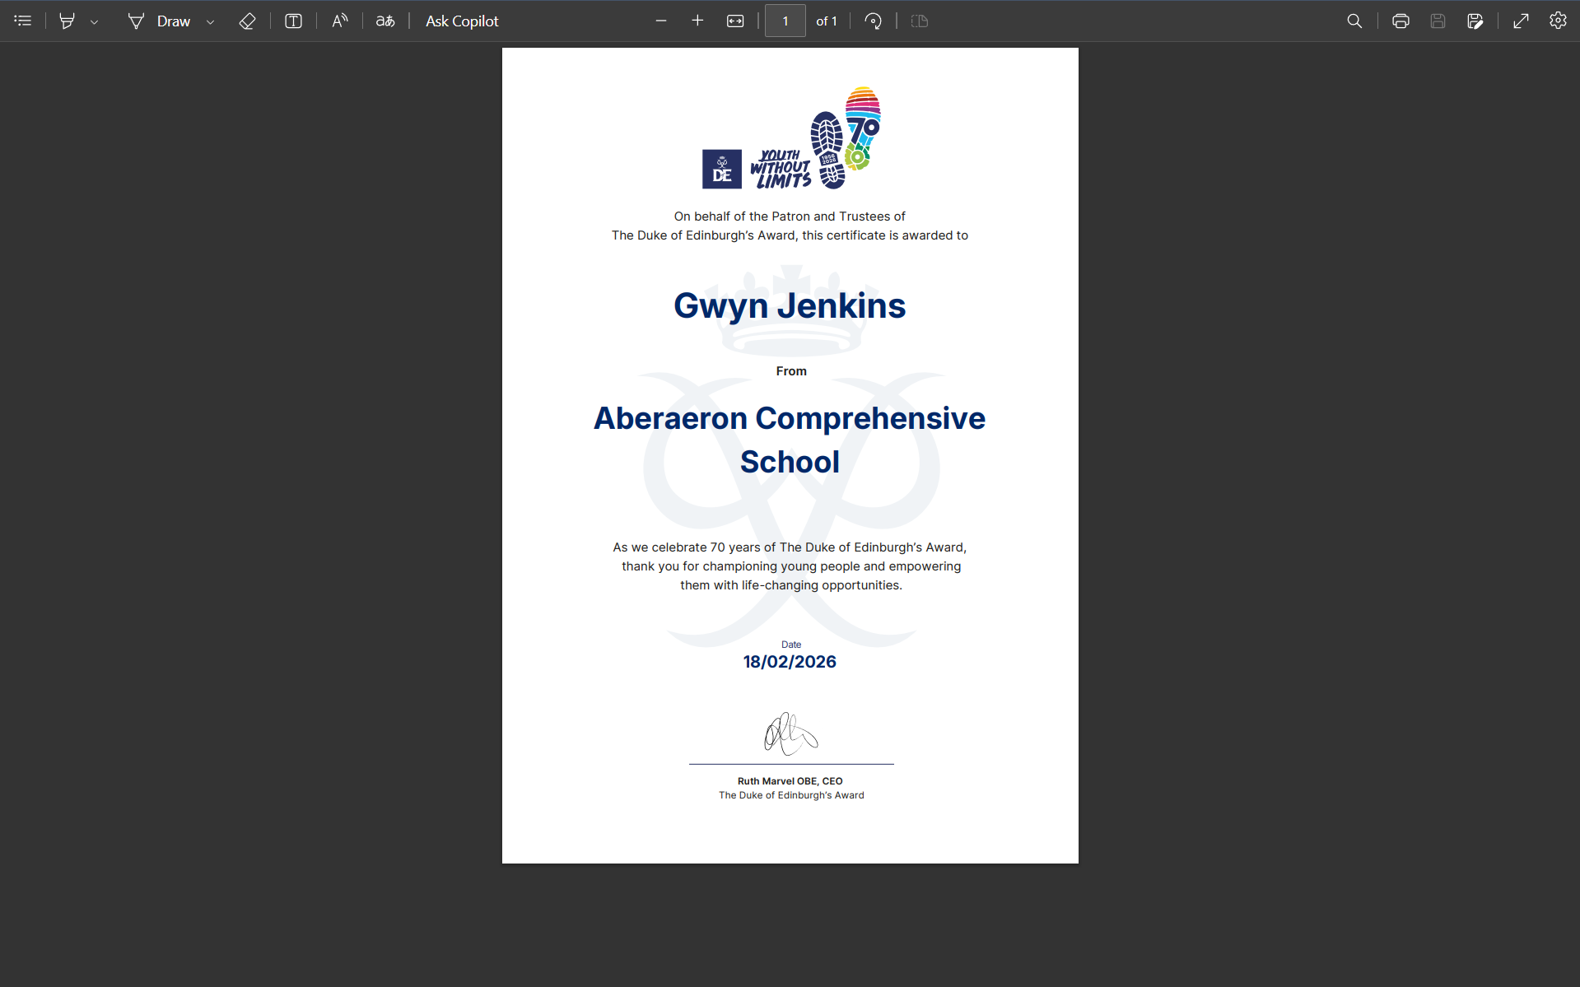Viewport: 1580px width, 987px height.
Task: Select the Highlight tool
Action: click(x=68, y=21)
